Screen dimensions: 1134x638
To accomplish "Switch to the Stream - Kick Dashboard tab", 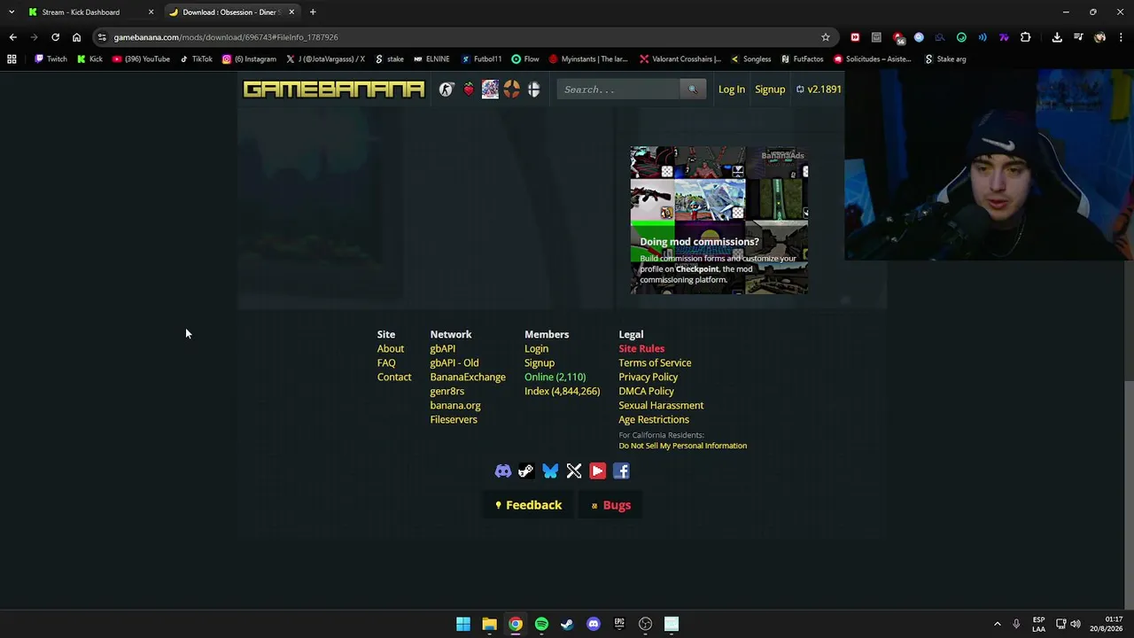I will 81,12.
